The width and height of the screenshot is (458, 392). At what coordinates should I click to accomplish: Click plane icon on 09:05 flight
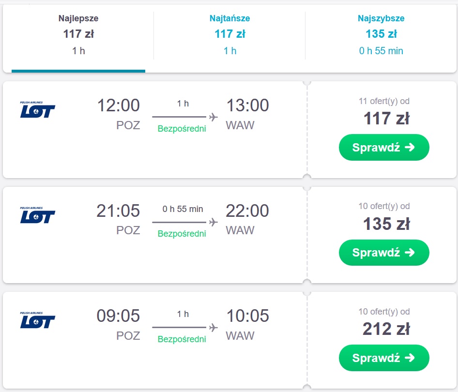213,328
